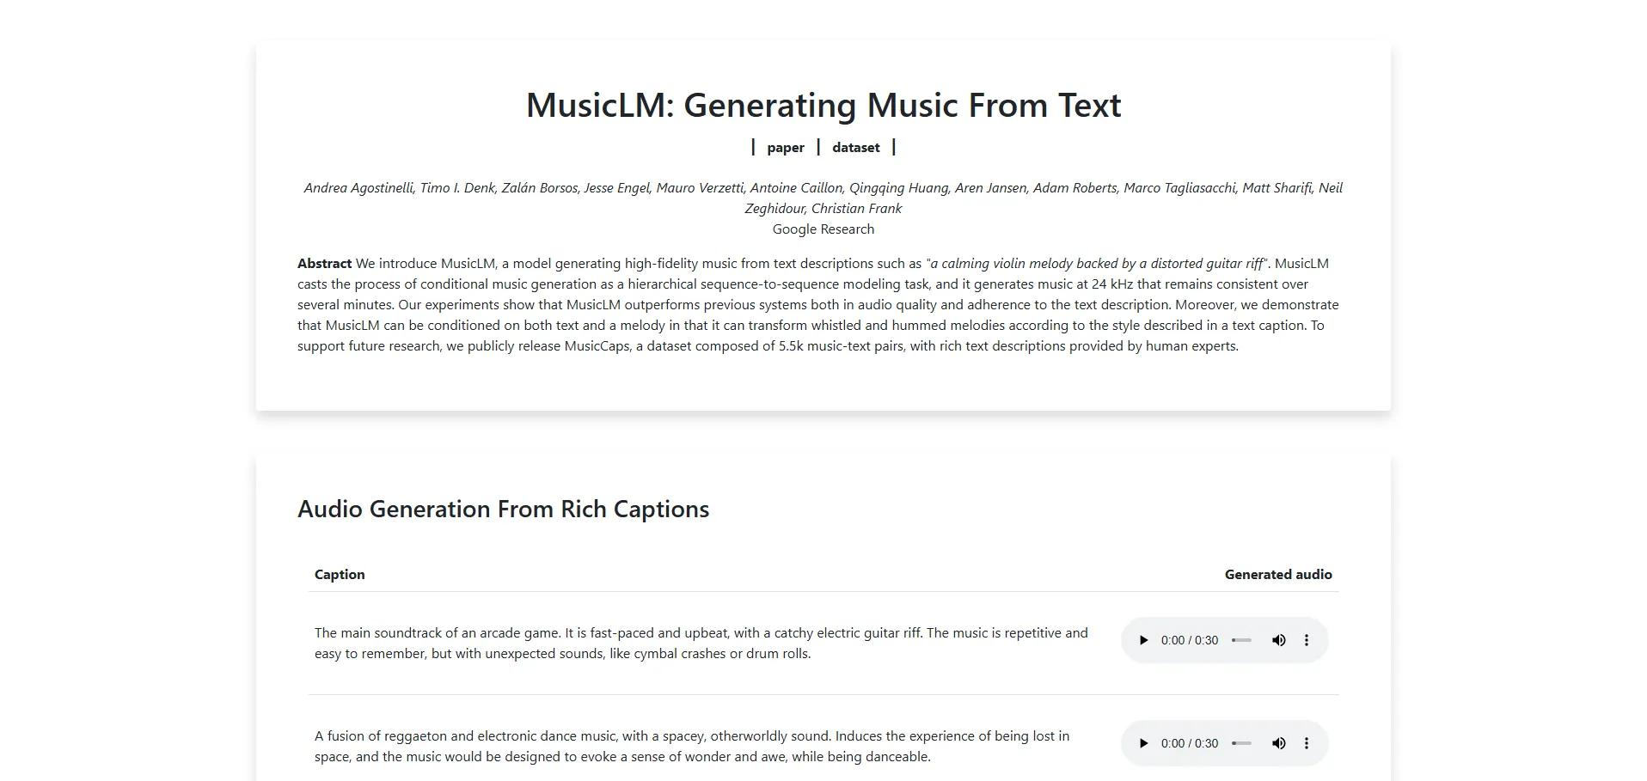This screenshot has width=1647, height=781.
Task: Open the paper link
Action: tap(786, 148)
